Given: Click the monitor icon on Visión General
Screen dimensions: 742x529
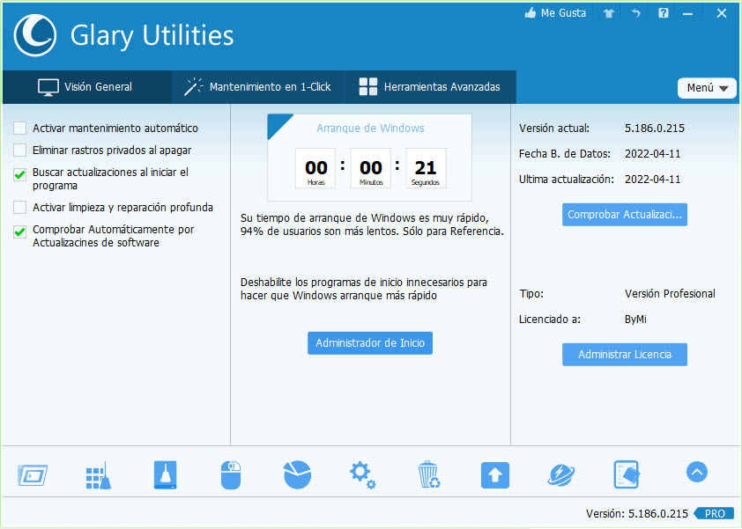Looking at the screenshot, I should tap(48, 87).
